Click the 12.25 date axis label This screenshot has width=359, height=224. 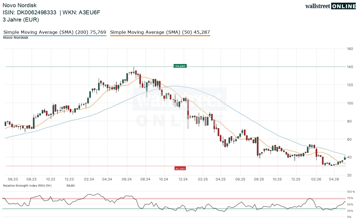coord(296,179)
